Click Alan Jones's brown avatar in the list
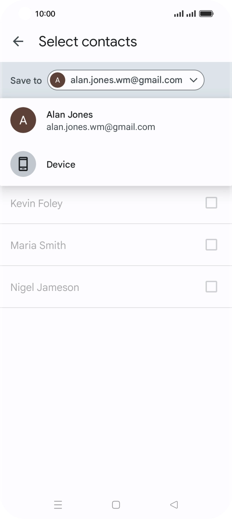The image size is (232, 519). pos(23,120)
